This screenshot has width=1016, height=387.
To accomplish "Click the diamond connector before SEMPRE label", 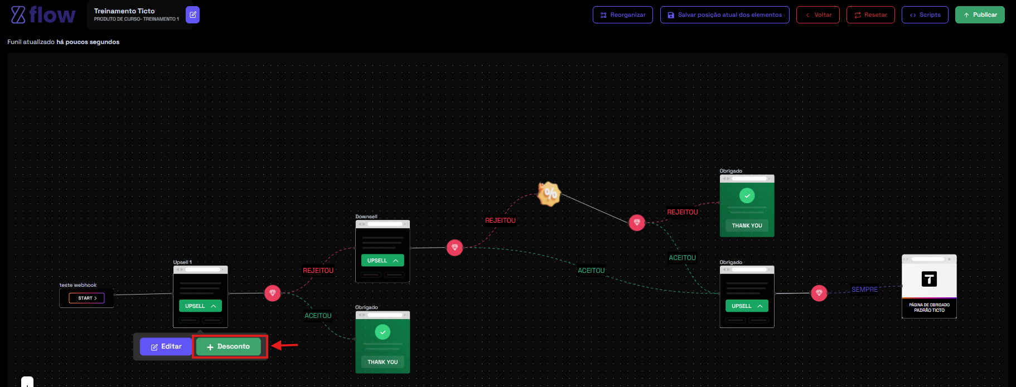I will coord(819,293).
